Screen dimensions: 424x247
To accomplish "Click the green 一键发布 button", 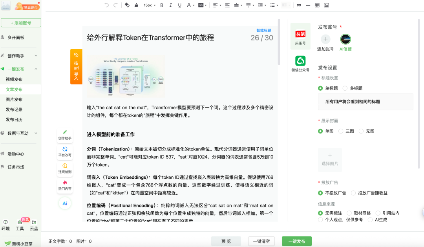I will pos(296,241).
